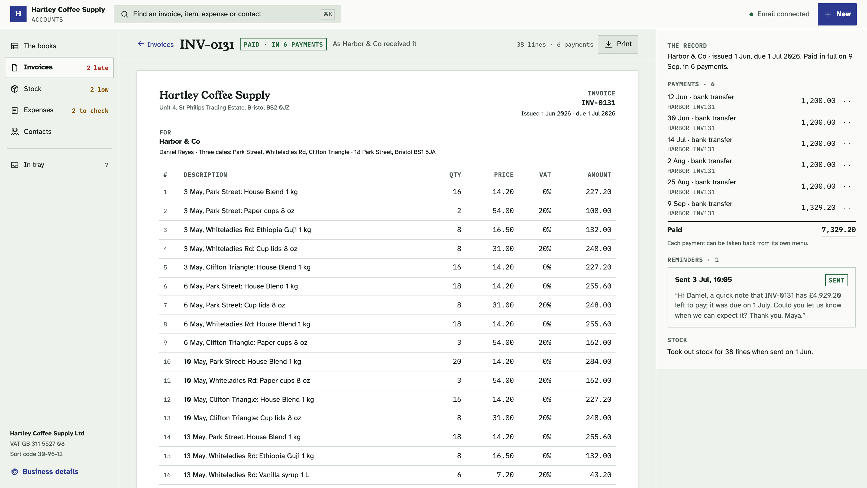Click the SENT reminder badge
This screenshot has height=488, width=867.
coord(836,280)
